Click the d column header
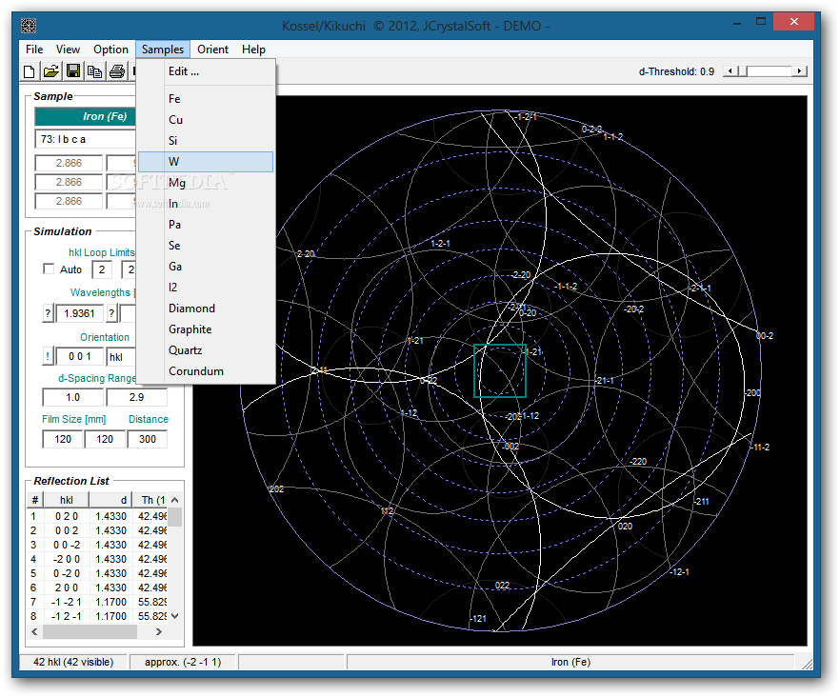 point(110,500)
